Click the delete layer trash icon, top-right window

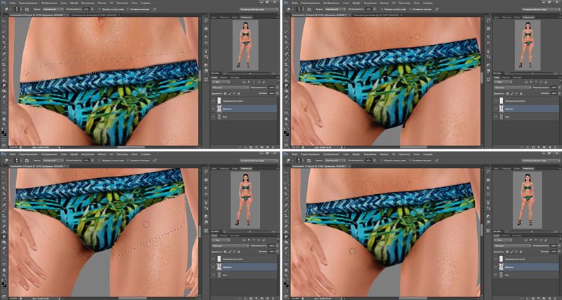tap(555, 146)
